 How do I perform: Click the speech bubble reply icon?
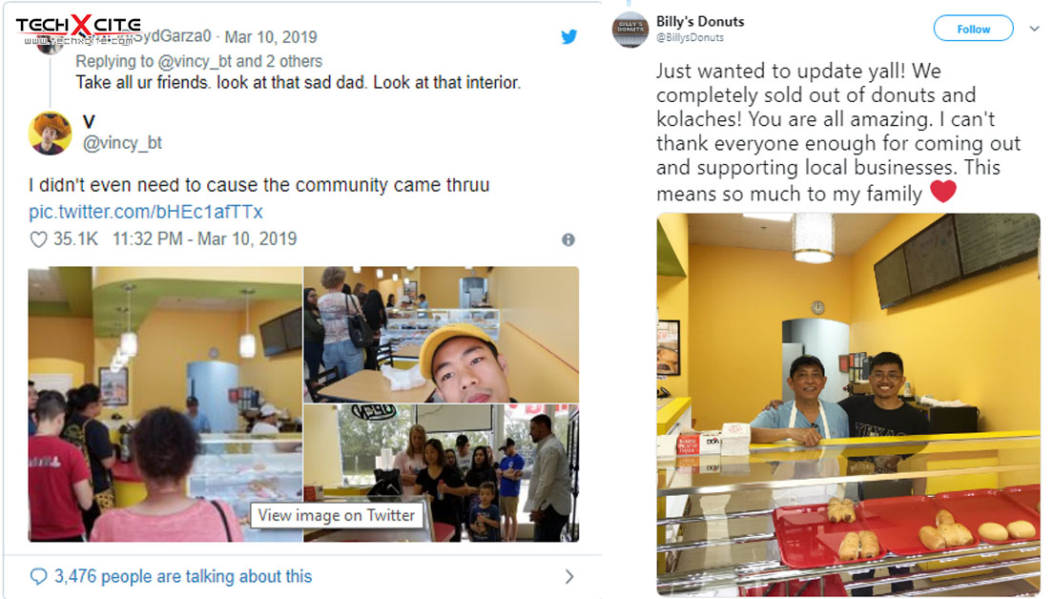pos(39,576)
